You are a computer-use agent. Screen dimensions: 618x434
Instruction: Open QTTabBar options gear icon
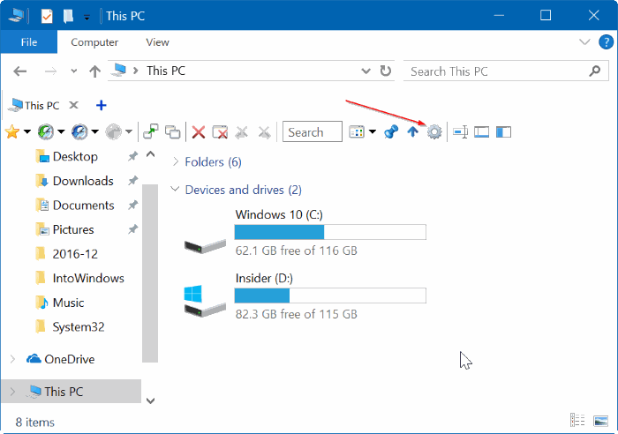pos(434,132)
